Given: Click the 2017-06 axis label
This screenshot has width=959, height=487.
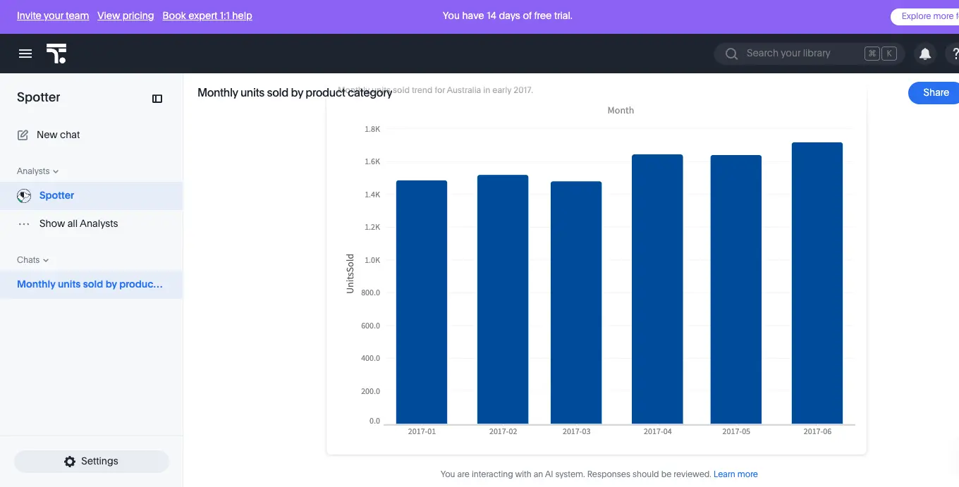Looking at the screenshot, I should pyautogui.click(x=817, y=431).
